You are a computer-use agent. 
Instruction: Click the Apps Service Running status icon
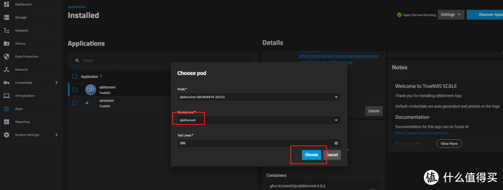pos(400,15)
